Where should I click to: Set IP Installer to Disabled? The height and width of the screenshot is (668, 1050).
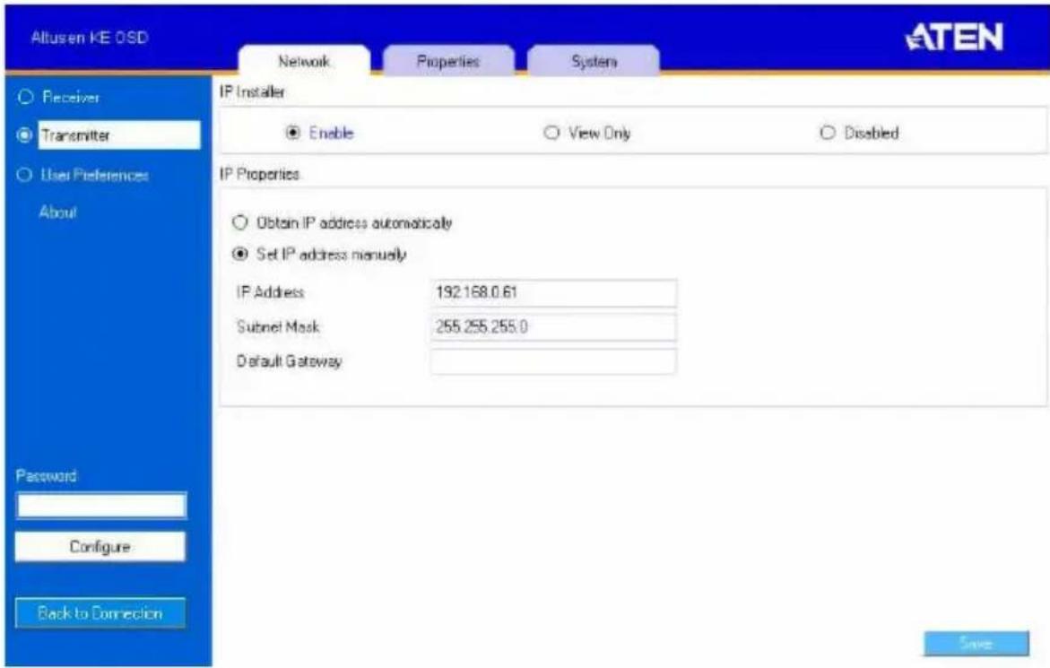[x=828, y=133]
